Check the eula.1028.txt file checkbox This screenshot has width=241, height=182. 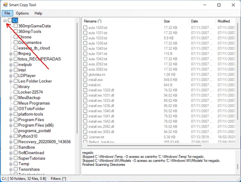[85, 27]
